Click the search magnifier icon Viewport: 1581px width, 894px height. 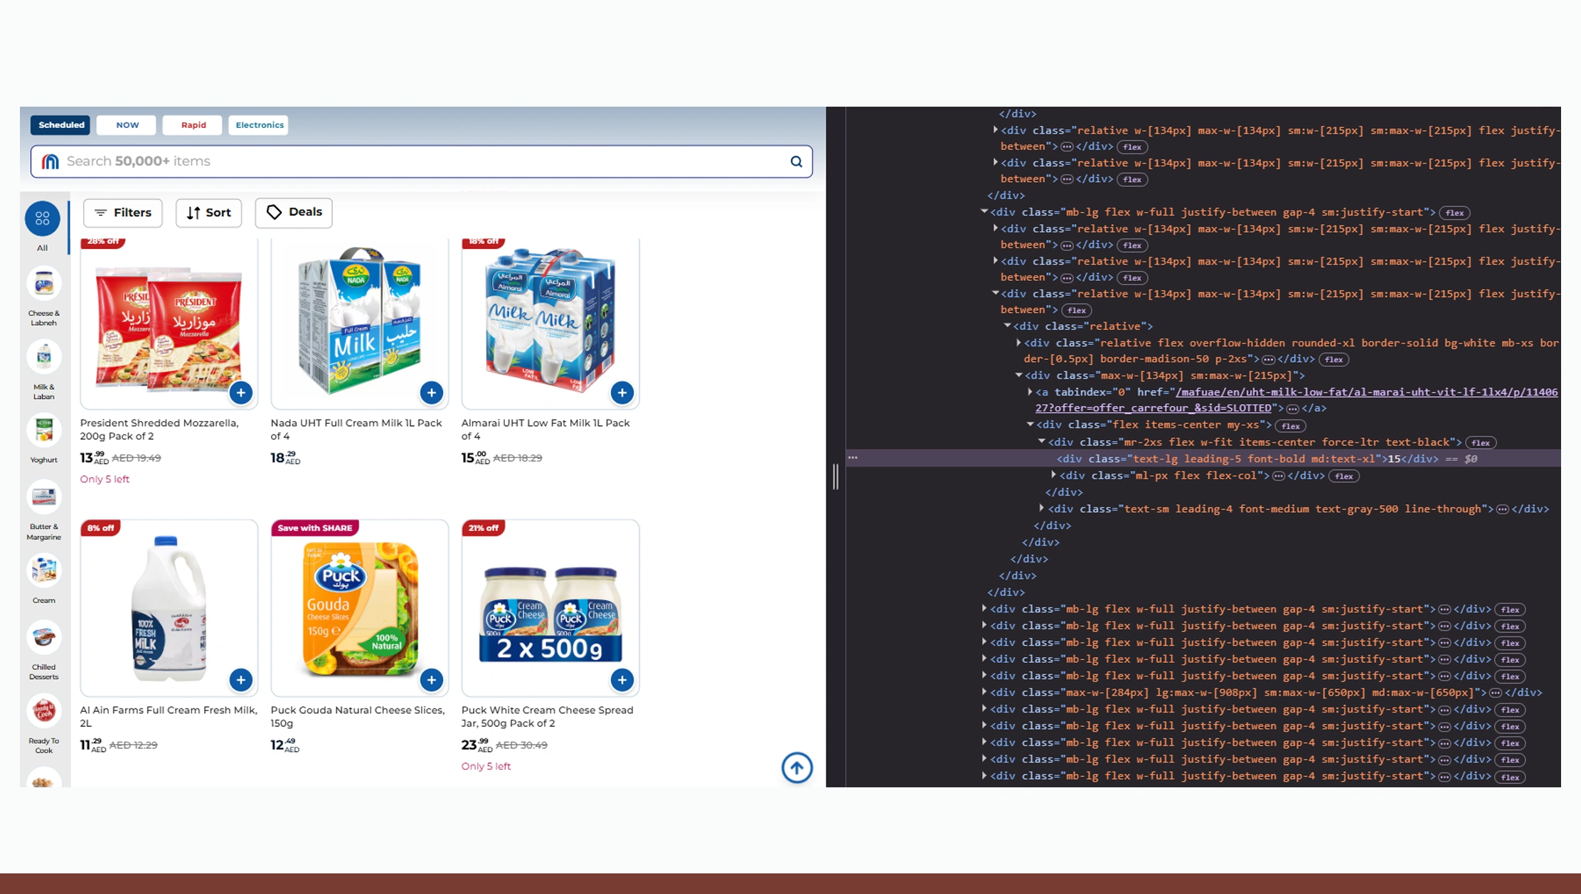796,161
